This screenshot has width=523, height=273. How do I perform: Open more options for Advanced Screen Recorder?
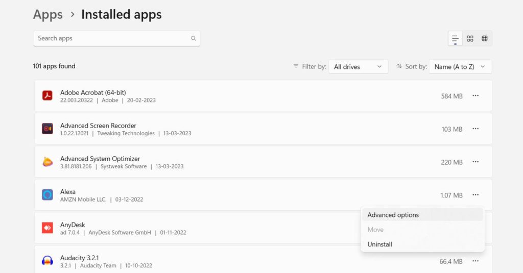point(476,129)
